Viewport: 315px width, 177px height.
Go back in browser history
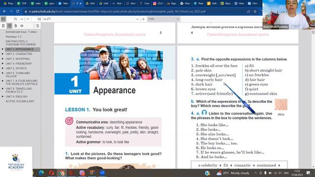coord(4,11)
